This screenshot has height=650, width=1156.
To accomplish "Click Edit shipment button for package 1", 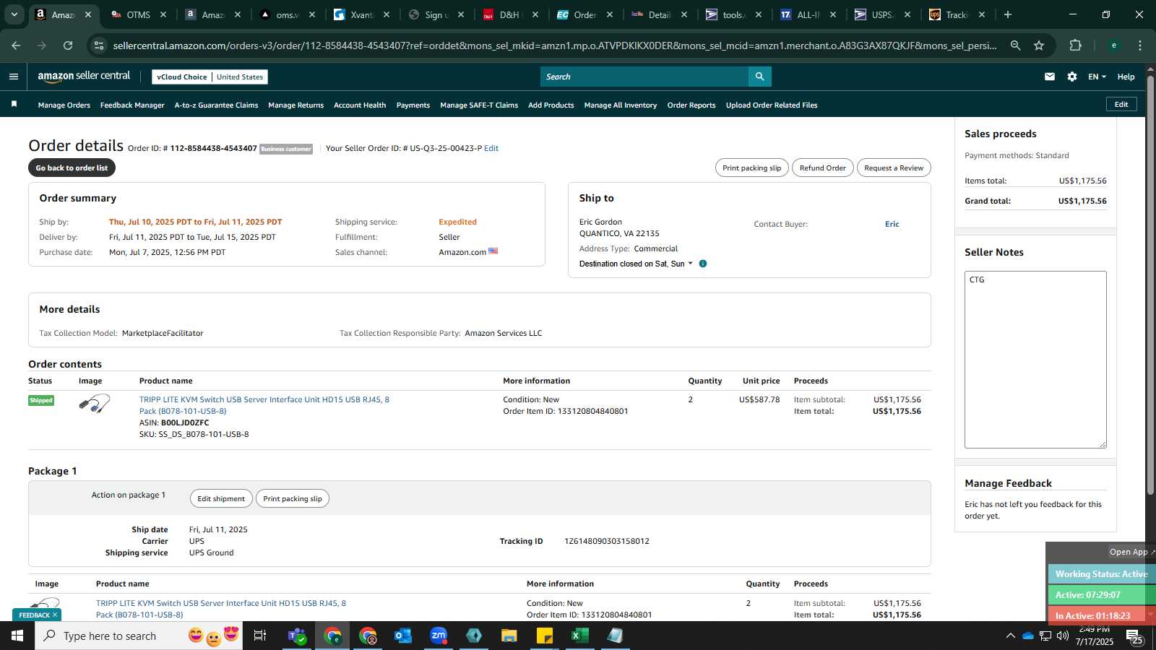I will pyautogui.click(x=221, y=498).
